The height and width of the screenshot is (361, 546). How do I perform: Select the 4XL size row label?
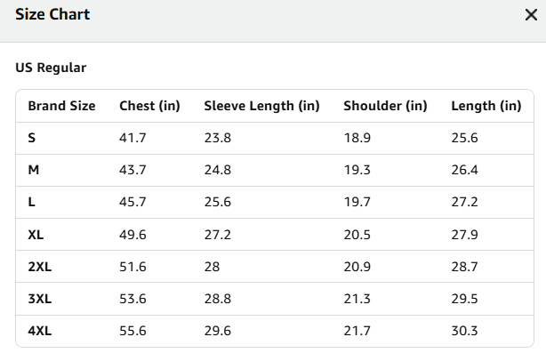[40, 331]
